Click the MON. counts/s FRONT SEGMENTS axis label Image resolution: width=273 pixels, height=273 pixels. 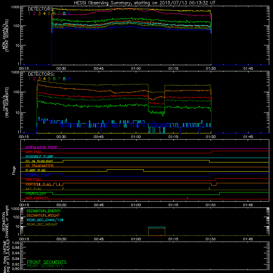tap(5, 35)
